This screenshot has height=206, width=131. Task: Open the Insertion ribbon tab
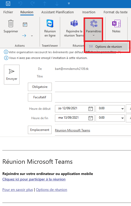(89, 12)
